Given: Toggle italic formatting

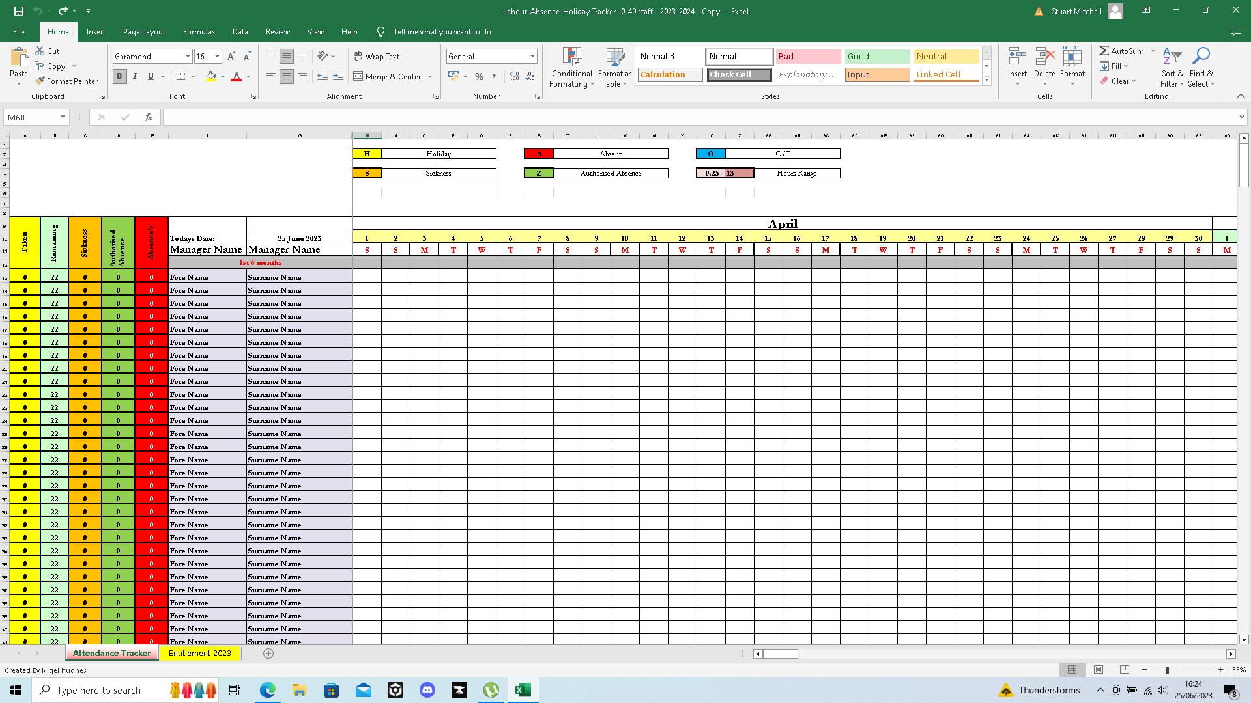Looking at the screenshot, I should [135, 76].
